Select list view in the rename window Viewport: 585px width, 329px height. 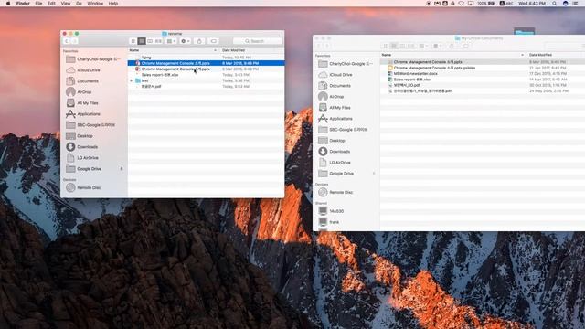[x=142, y=41]
